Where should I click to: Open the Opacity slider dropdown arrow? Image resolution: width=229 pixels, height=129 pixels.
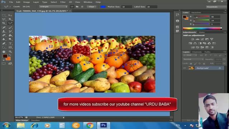(x=224, y=59)
